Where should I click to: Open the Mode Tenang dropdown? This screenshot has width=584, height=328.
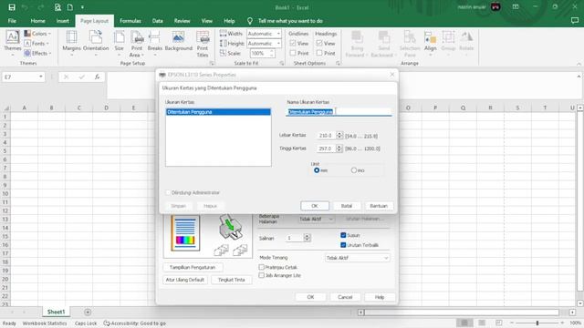tap(357, 258)
